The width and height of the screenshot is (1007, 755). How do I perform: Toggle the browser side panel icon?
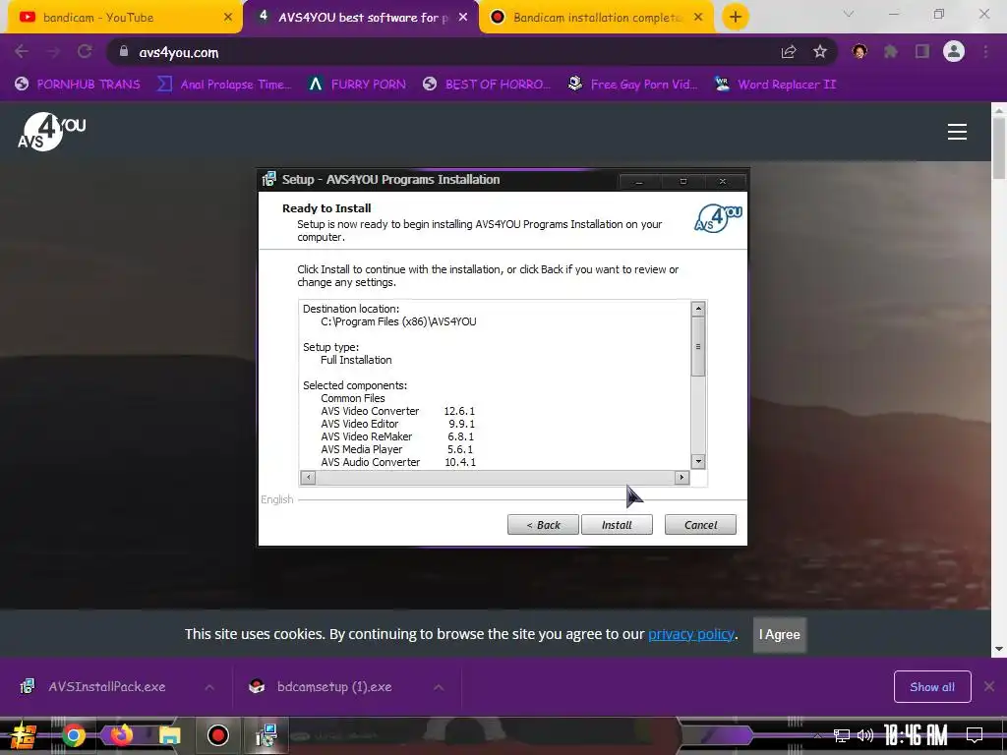click(922, 52)
